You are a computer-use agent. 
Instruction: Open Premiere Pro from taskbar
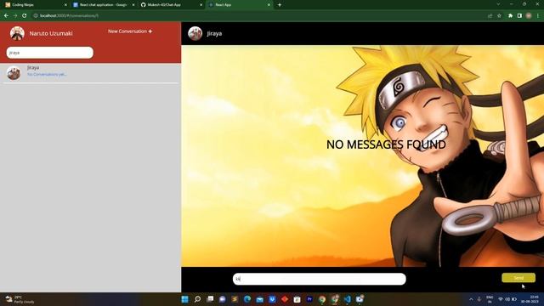[x=309, y=299]
